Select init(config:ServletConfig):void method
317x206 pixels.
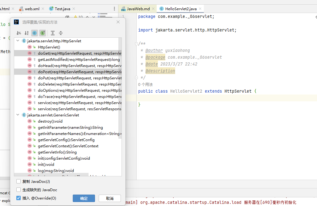68,158
